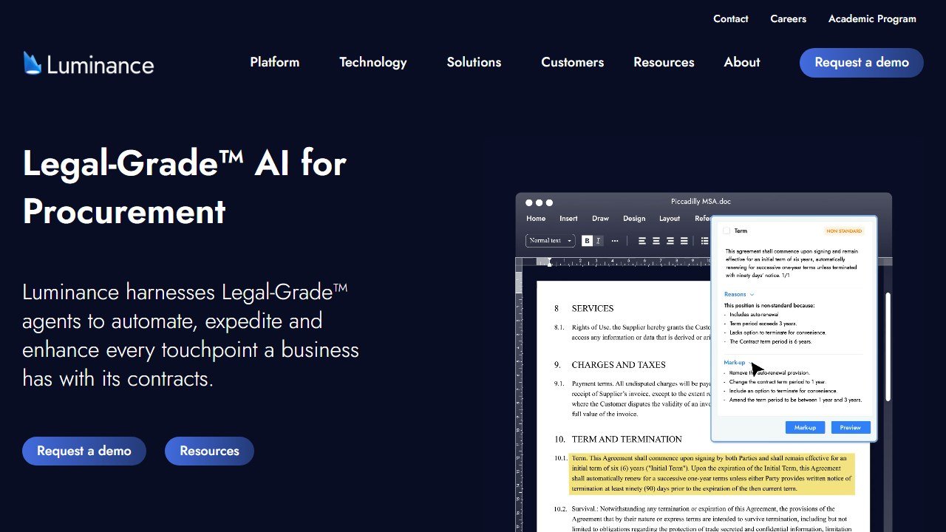Open the more options ellipsis in toolbar
The height and width of the screenshot is (532, 946).
click(x=615, y=241)
